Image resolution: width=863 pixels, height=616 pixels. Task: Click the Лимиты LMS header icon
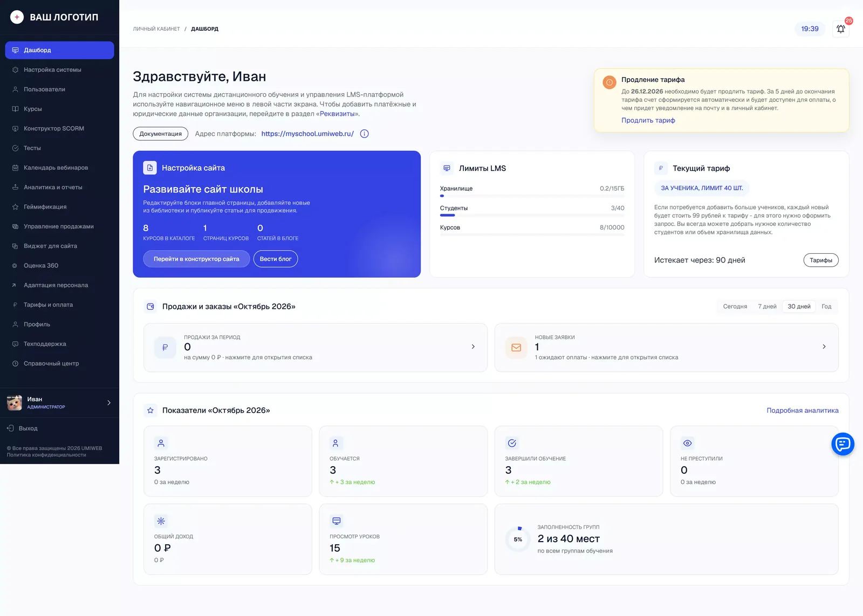click(x=447, y=168)
